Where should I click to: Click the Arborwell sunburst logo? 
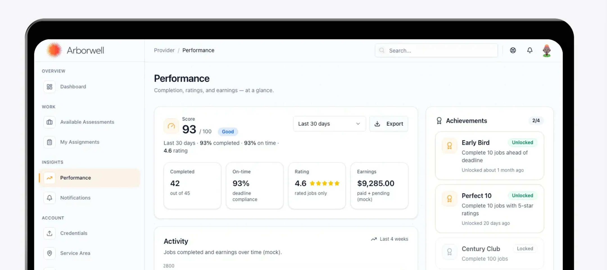tap(54, 50)
